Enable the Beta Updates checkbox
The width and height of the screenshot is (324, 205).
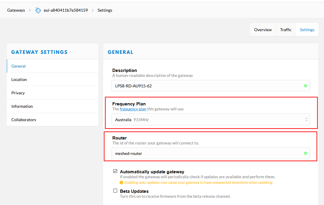115,190
